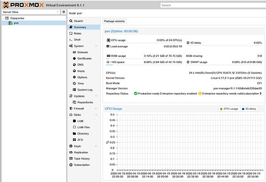
Task: Collapse the Updates menu section arrow
Action: (x=96, y=96)
